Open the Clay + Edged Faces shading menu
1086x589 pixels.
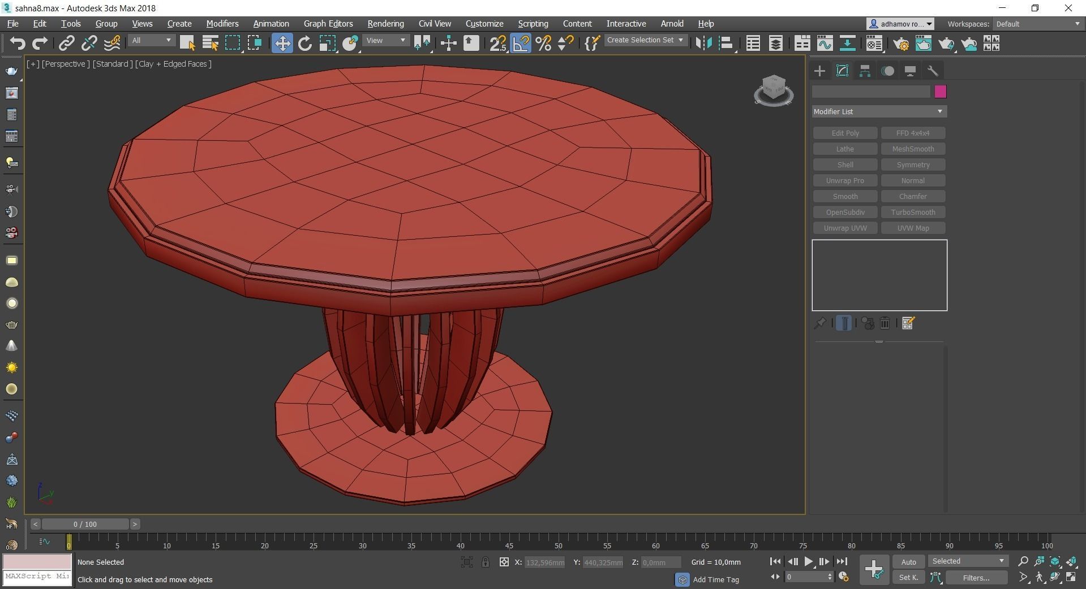[x=173, y=64]
